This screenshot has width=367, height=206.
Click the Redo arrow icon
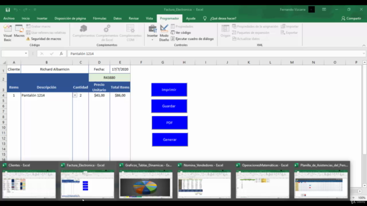pos(25,10)
